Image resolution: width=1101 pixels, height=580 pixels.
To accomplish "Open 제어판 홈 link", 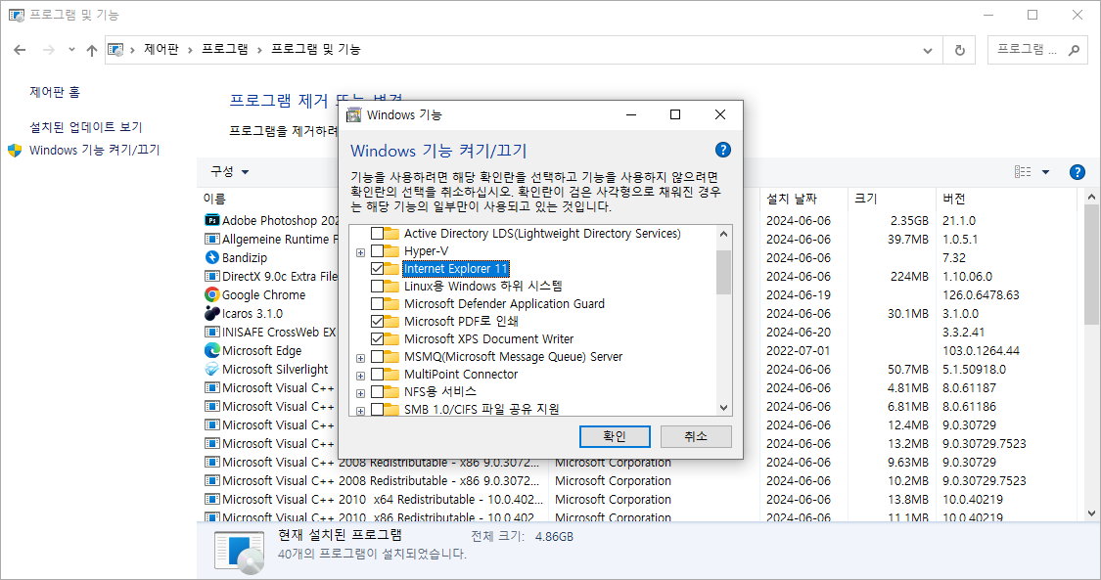I will [55, 92].
